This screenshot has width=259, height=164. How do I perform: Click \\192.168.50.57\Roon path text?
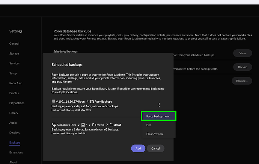(x=70, y=102)
